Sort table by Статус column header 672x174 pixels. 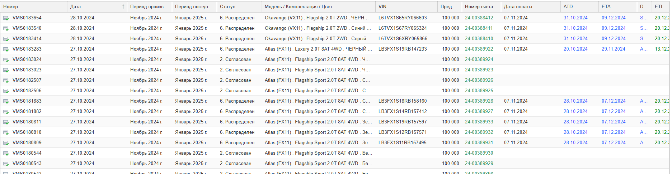click(x=227, y=6)
